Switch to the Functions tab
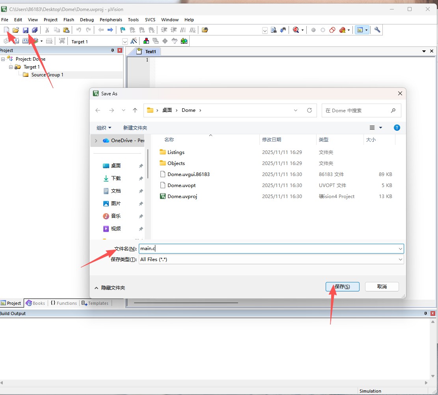 [x=64, y=303]
